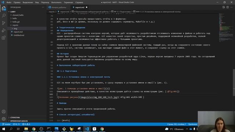Open the Source Control view

[4, 23]
